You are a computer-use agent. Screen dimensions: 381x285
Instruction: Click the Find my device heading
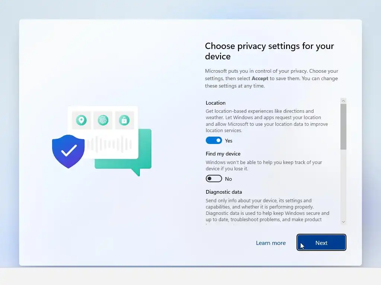(223, 154)
